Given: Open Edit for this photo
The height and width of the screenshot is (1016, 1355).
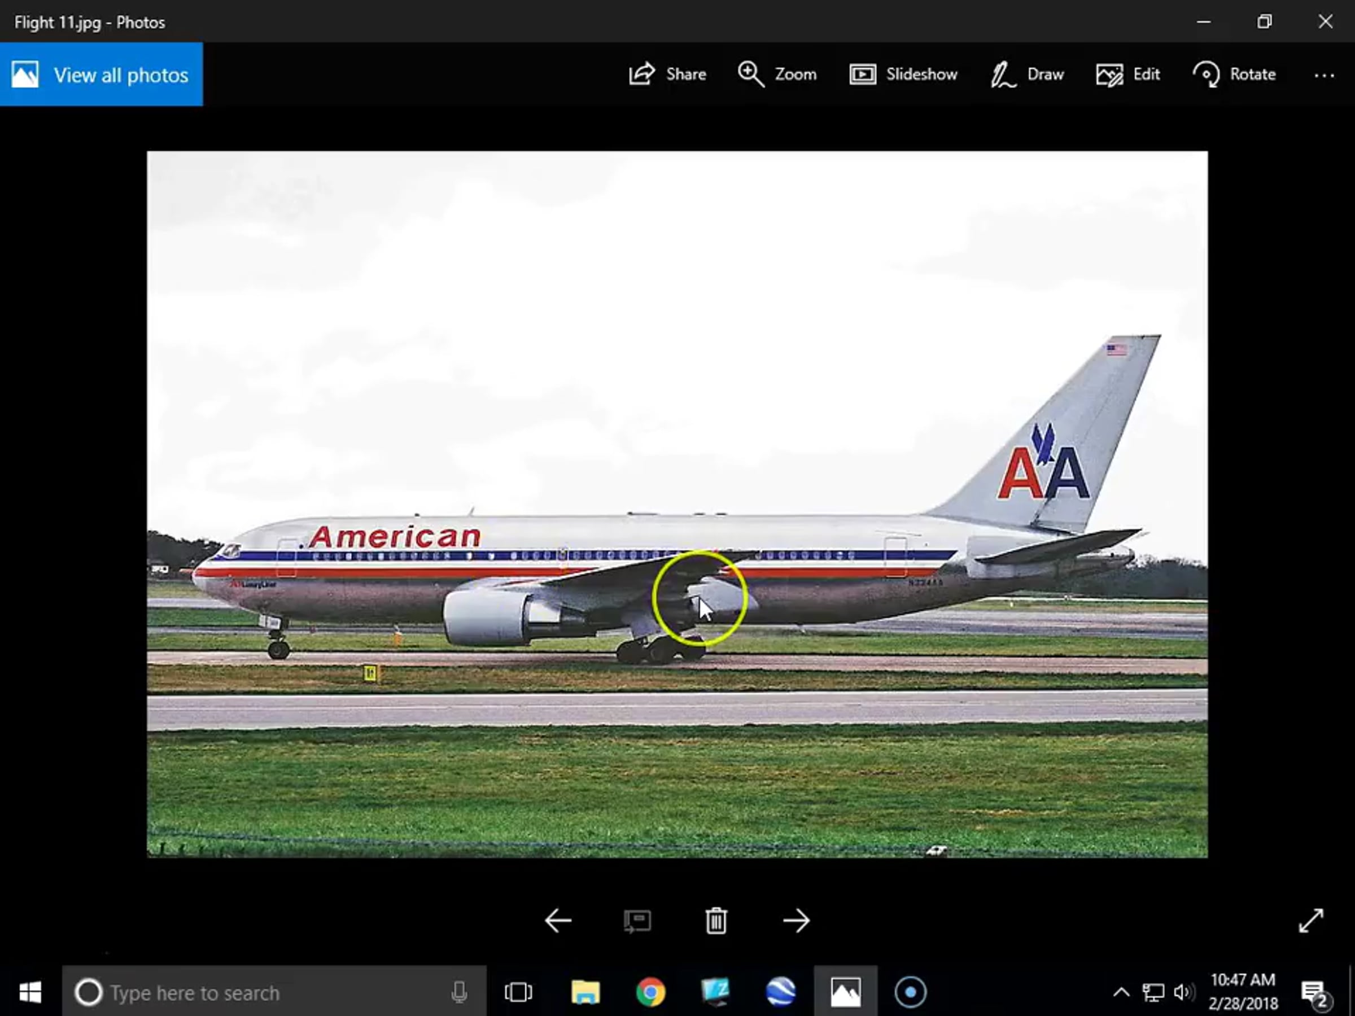Looking at the screenshot, I should 1127,74.
